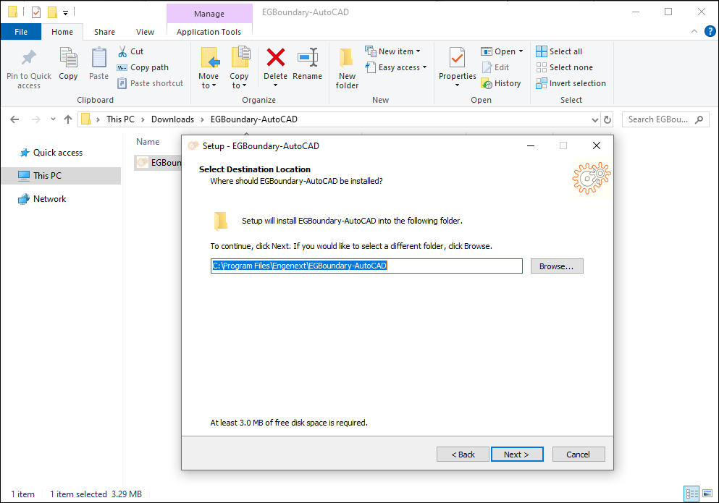Image resolution: width=719 pixels, height=503 pixels.
Task: Collapse the ribbon with the chevron
Action: pyautogui.click(x=694, y=31)
